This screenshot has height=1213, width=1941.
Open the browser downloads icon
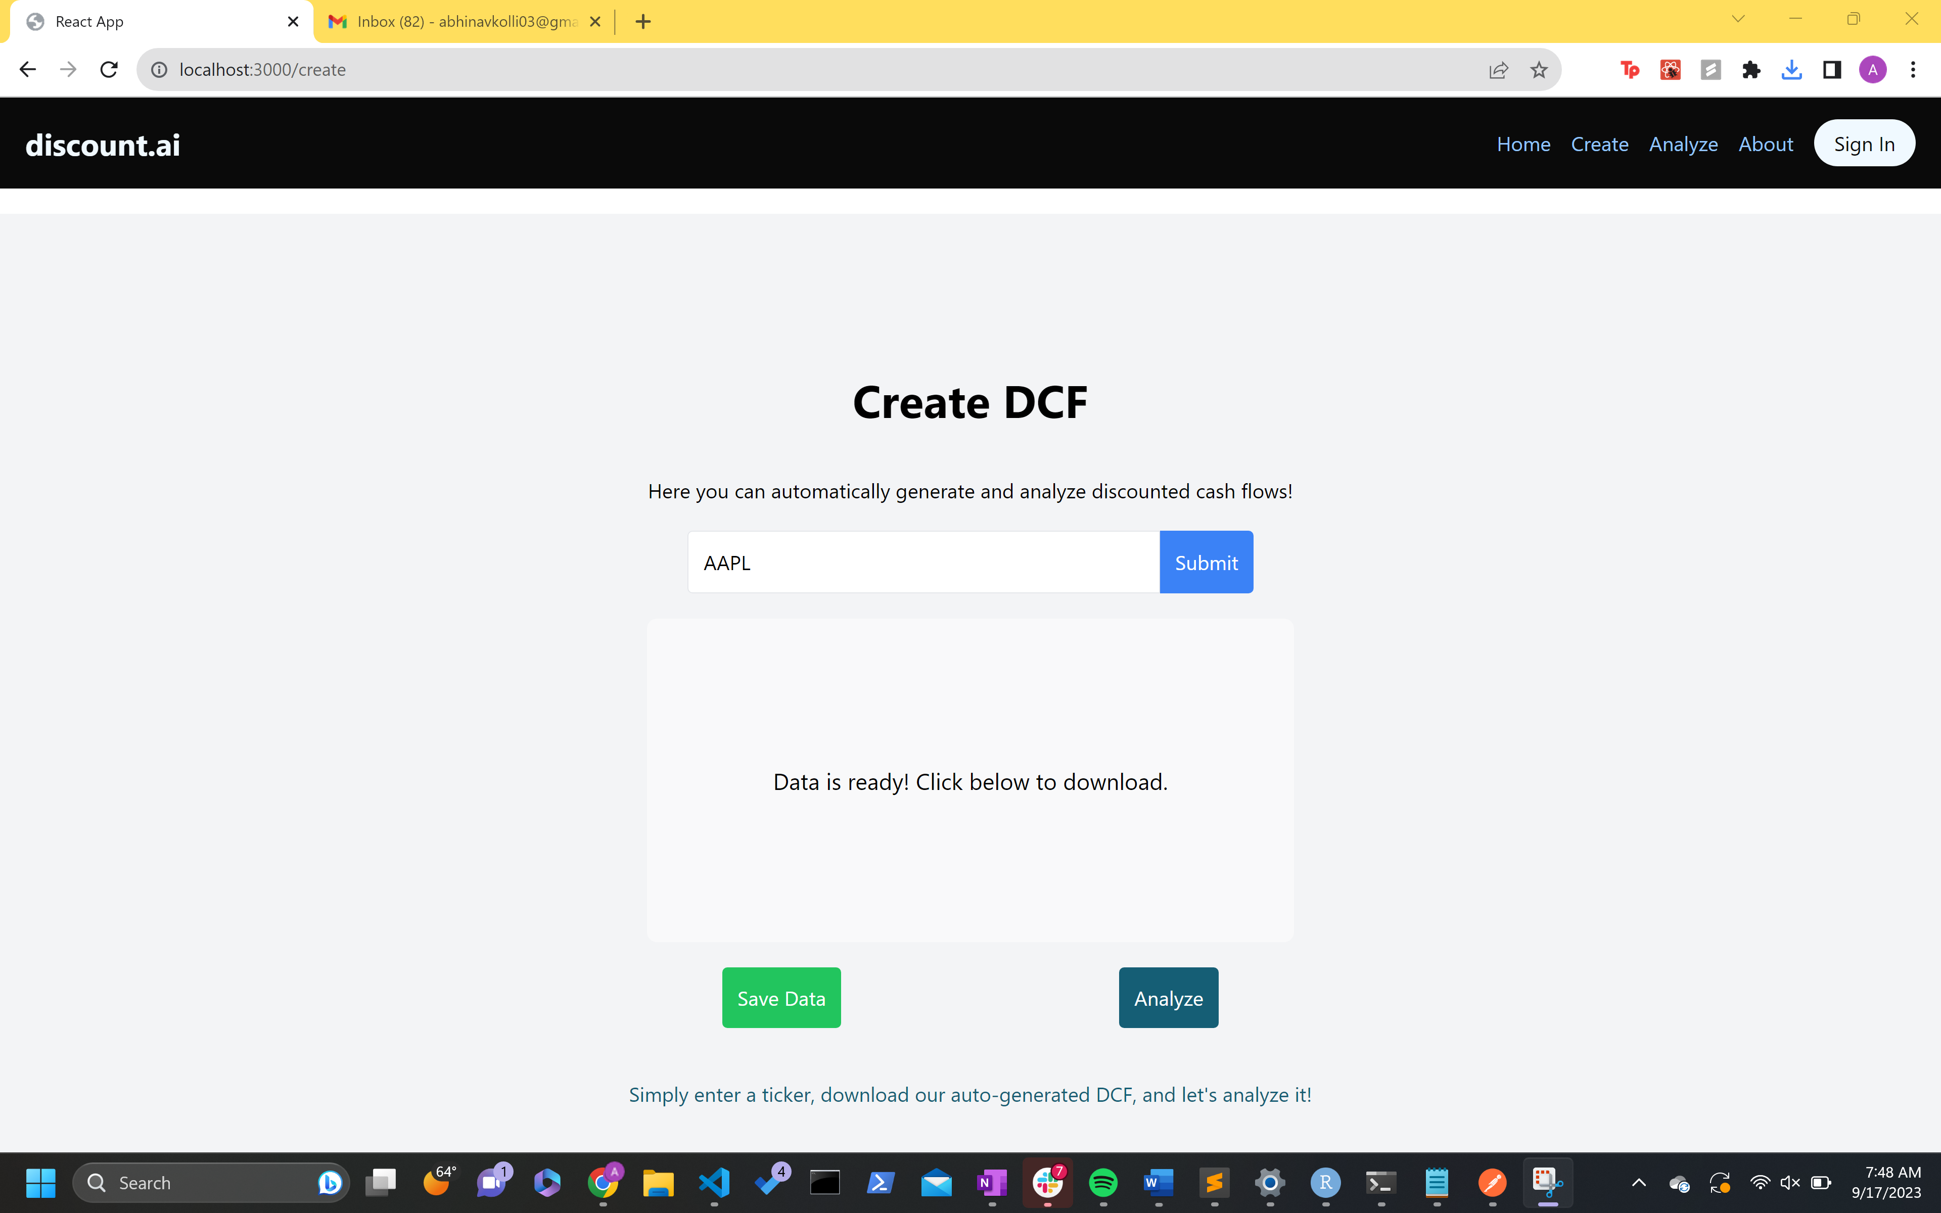click(x=1791, y=70)
